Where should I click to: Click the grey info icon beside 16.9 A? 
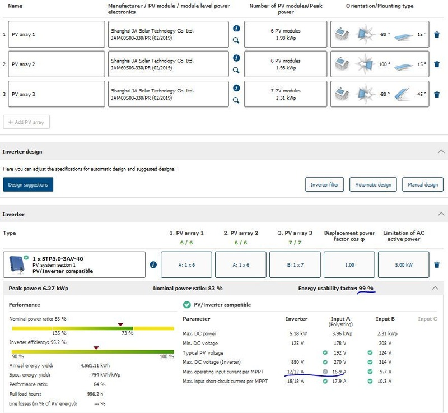325,371
